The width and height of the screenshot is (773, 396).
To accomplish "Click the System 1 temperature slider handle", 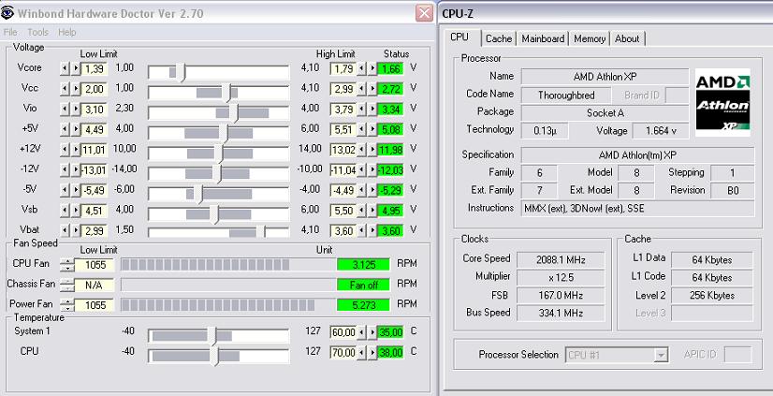I will pos(212,336).
